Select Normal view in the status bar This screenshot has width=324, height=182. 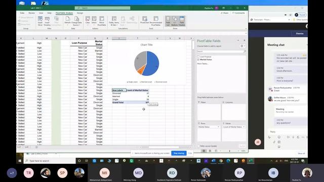click(x=204, y=151)
